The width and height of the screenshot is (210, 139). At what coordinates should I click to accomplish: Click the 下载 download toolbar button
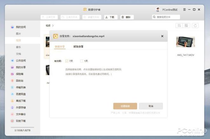pyautogui.click(x=111, y=17)
